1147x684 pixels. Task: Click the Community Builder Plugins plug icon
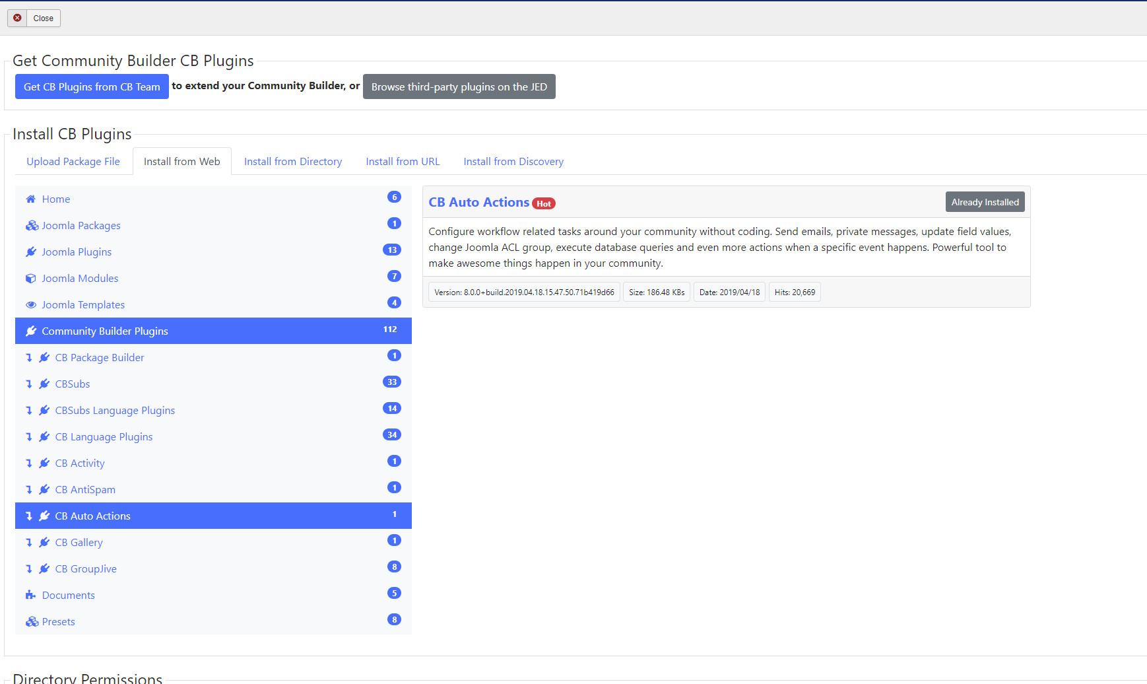click(x=31, y=331)
